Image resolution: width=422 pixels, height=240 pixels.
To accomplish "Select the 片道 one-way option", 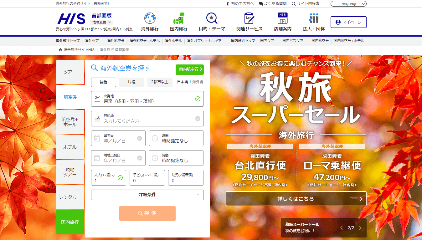I will 131,82.
